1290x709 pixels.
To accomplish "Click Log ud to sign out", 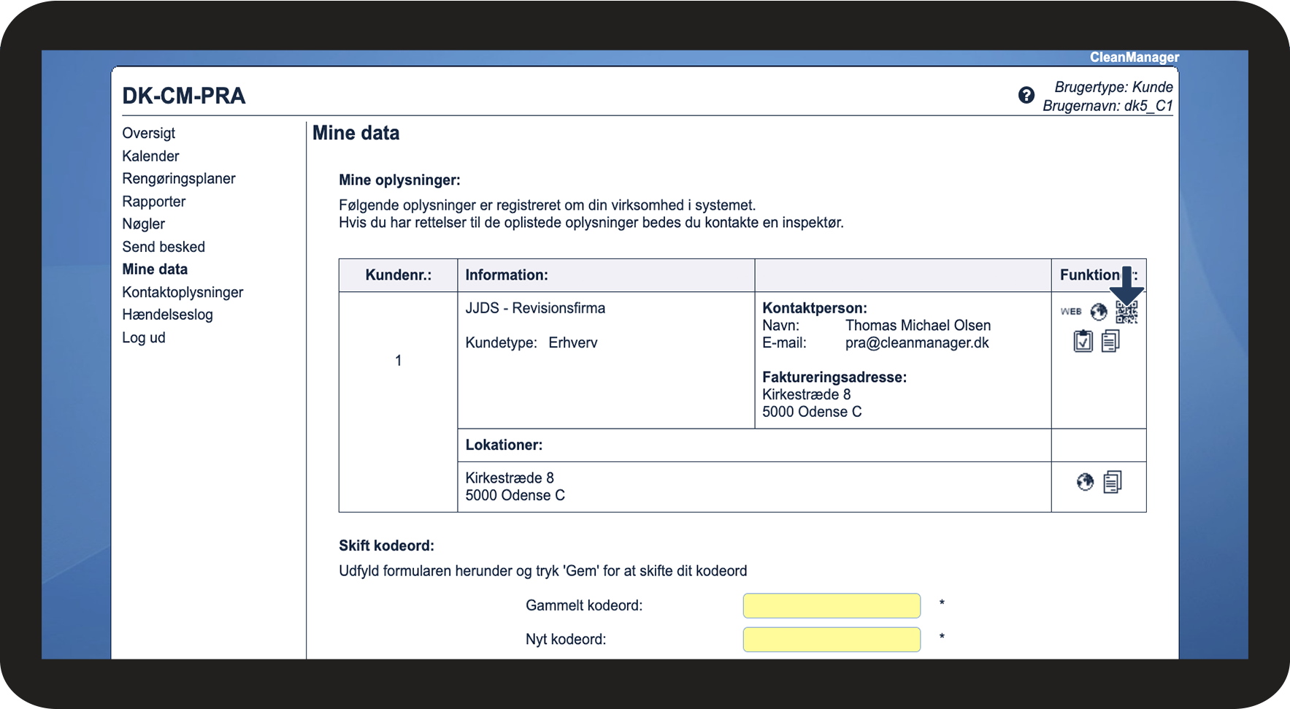I will (144, 337).
